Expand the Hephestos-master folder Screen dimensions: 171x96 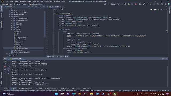coord(9,11)
